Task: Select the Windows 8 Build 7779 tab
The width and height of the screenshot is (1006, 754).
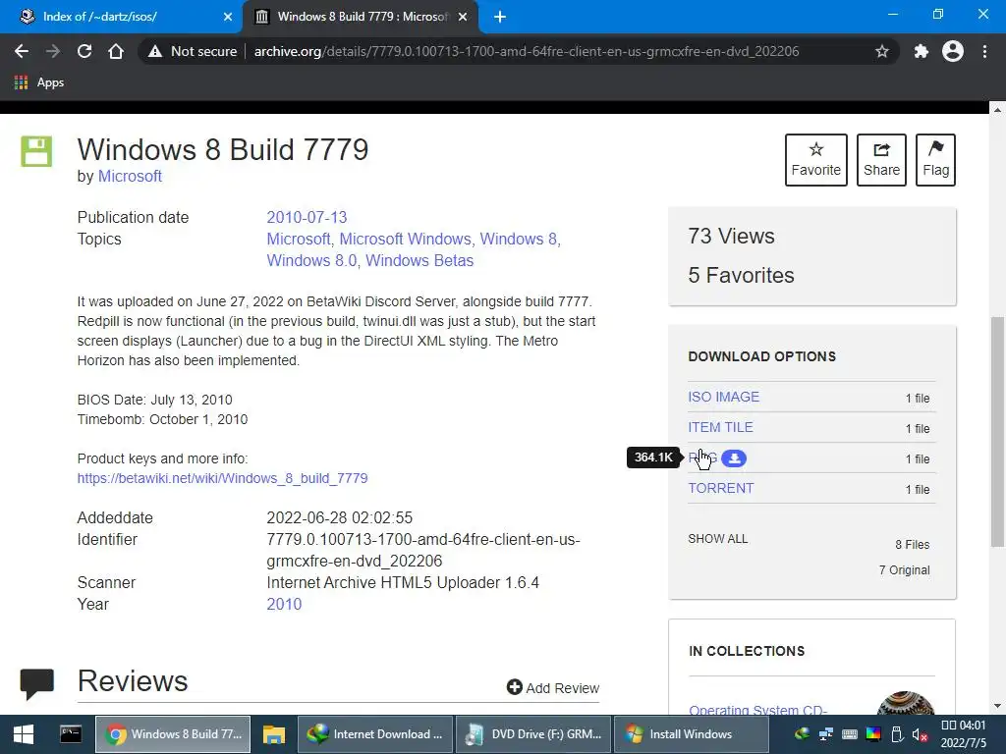Action: pos(360,17)
